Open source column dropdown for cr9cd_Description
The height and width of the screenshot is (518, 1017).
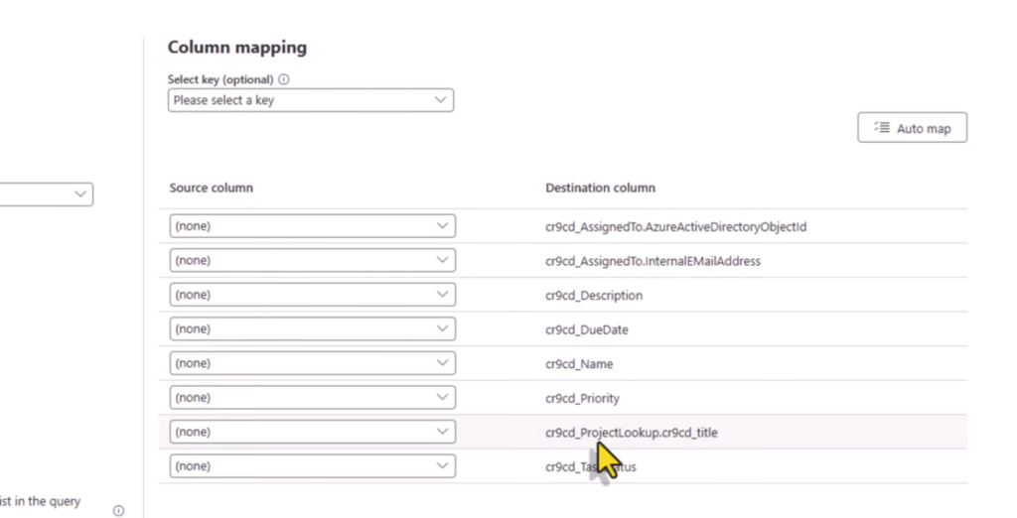[313, 295]
